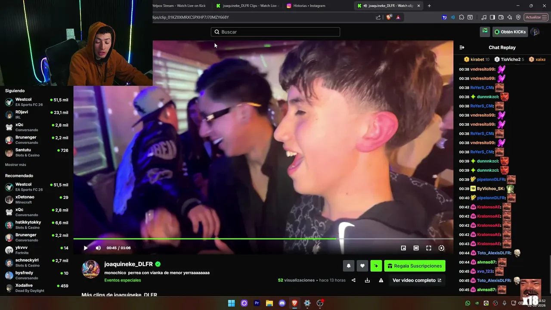Open bysfredy recommended channel
This screenshot has height=310, width=551.
(37, 276)
